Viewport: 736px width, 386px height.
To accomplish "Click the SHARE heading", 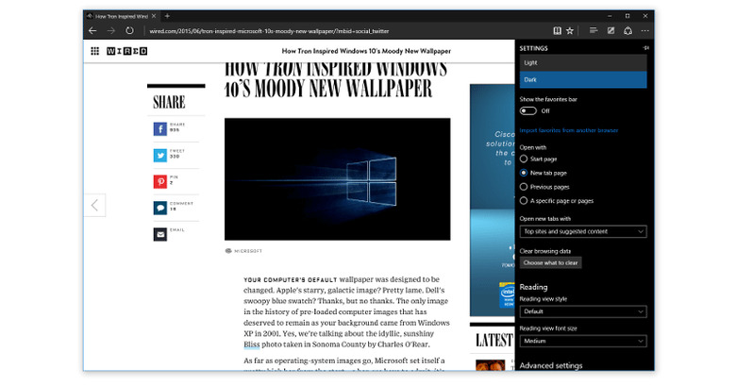I will 169,102.
